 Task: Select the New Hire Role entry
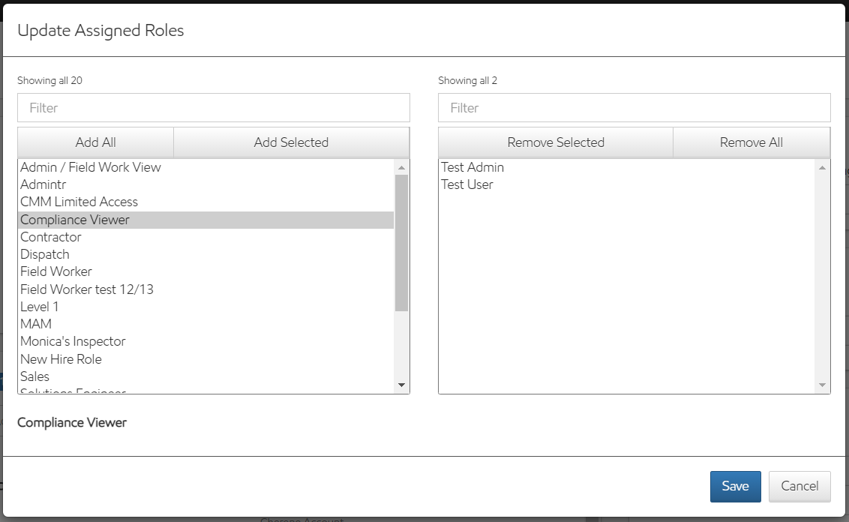coord(61,359)
